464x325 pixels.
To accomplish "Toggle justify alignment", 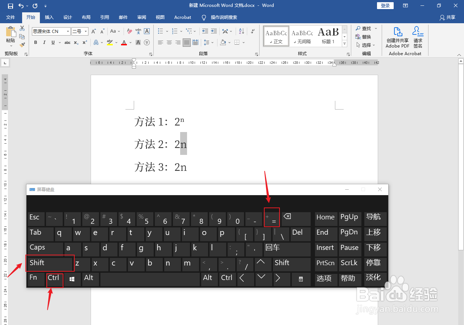I will coord(187,42).
